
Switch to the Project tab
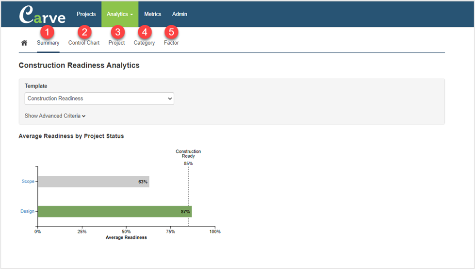click(116, 43)
